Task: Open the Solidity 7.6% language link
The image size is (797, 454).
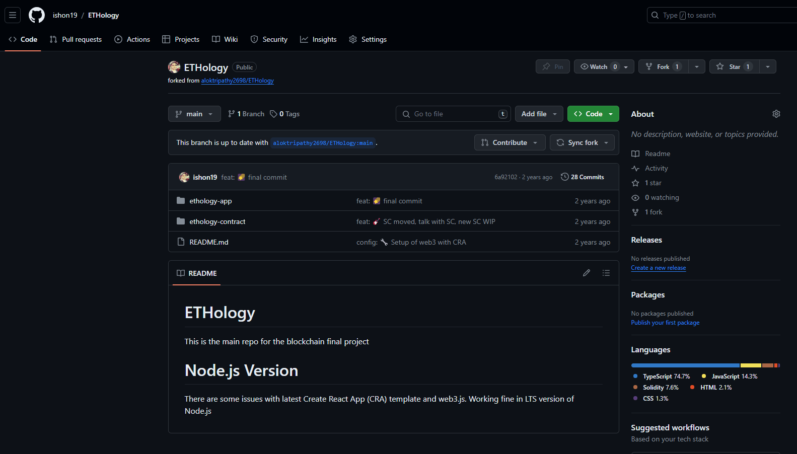Action: coord(656,387)
